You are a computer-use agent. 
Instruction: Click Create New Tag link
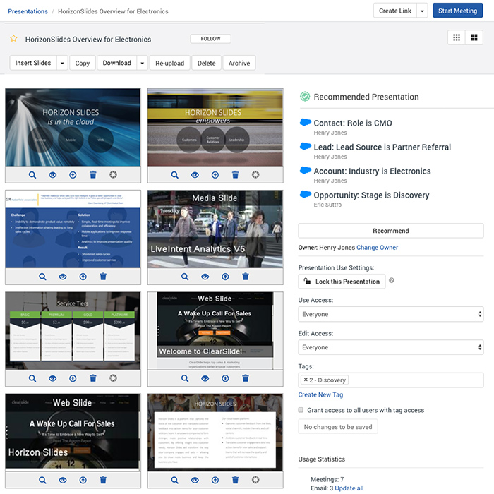[320, 394]
